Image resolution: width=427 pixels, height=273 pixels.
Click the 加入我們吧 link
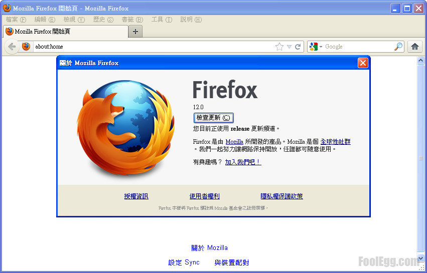243,162
